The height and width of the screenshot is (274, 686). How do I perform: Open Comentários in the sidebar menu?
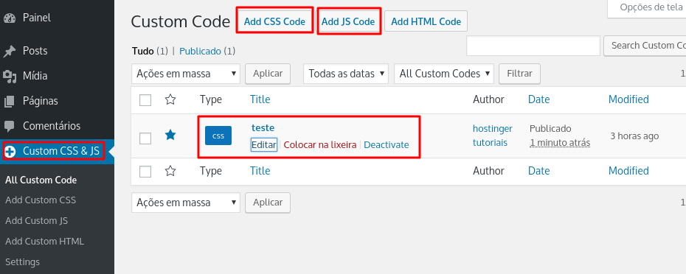tap(52, 126)
